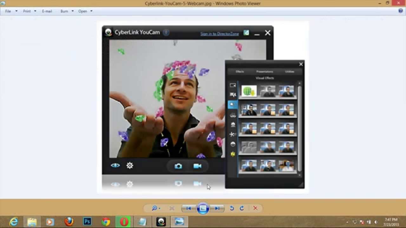The height and width of the screenshot is (228, 406).
Task: Open the volume control in the tray
Action: (x=376, y=222)
